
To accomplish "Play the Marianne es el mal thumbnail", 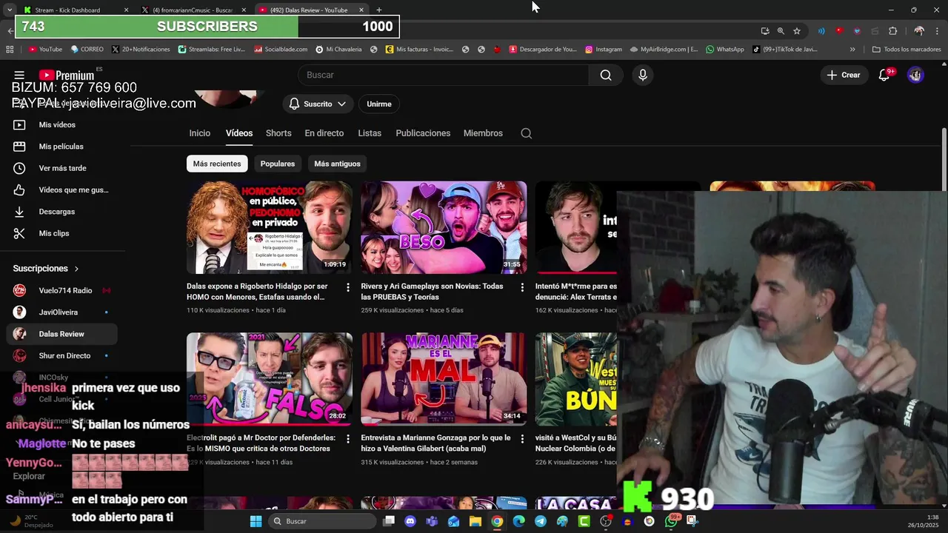I will click(444, 379).
